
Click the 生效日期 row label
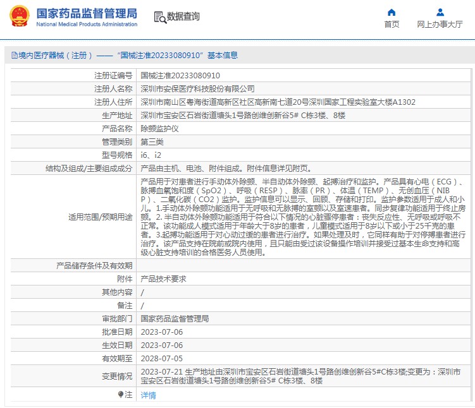tap(117, 345)
